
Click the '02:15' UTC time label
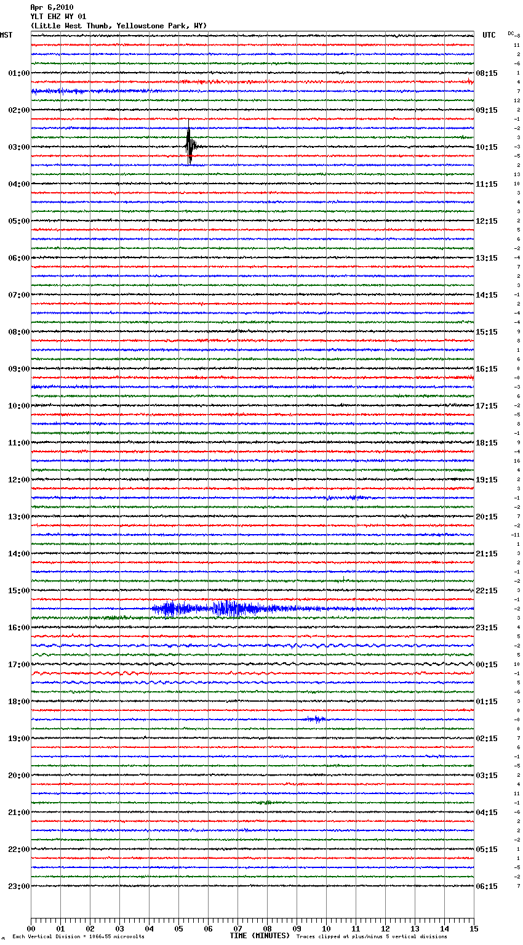(487, 739)
